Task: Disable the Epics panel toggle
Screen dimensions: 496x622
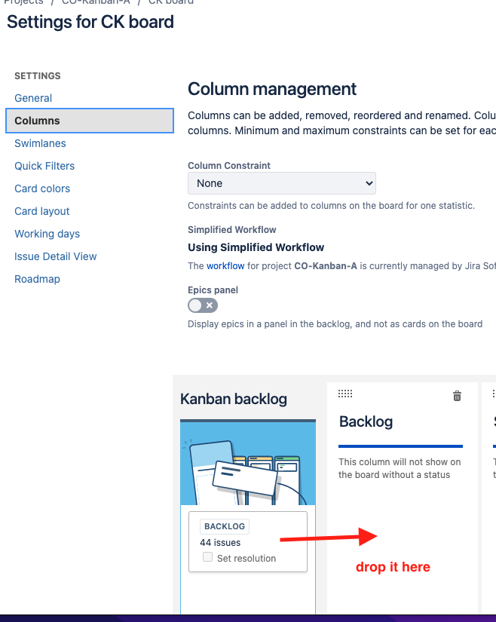Action: pos(202,305)
